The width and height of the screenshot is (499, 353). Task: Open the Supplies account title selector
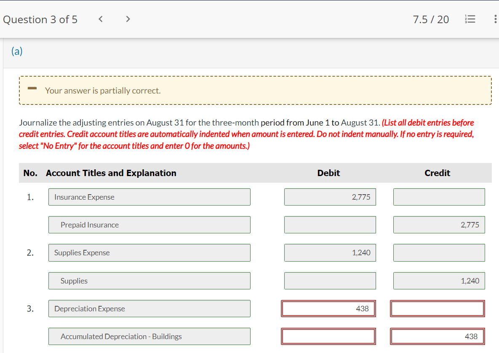tap(149, 281)
